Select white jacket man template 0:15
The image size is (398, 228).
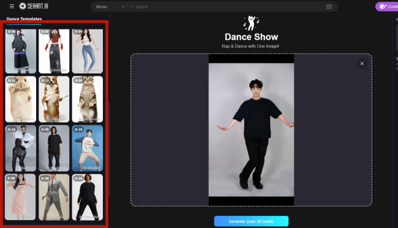21,148
